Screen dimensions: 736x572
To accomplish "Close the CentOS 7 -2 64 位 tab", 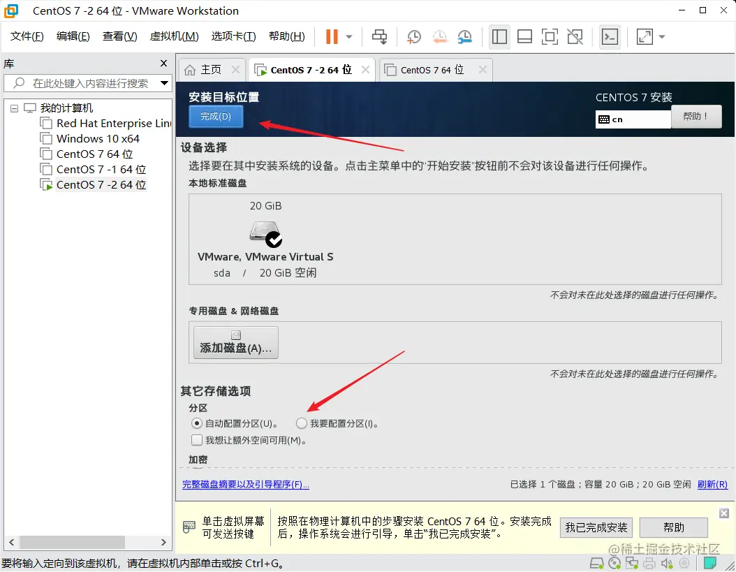I will click(365, 70).
